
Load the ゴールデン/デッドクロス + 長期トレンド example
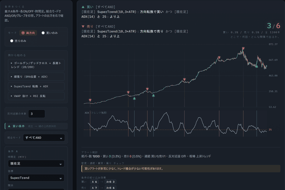36,65
